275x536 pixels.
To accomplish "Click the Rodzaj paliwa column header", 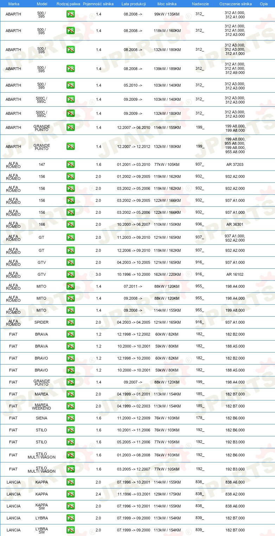I will click(x=68, y=4).
